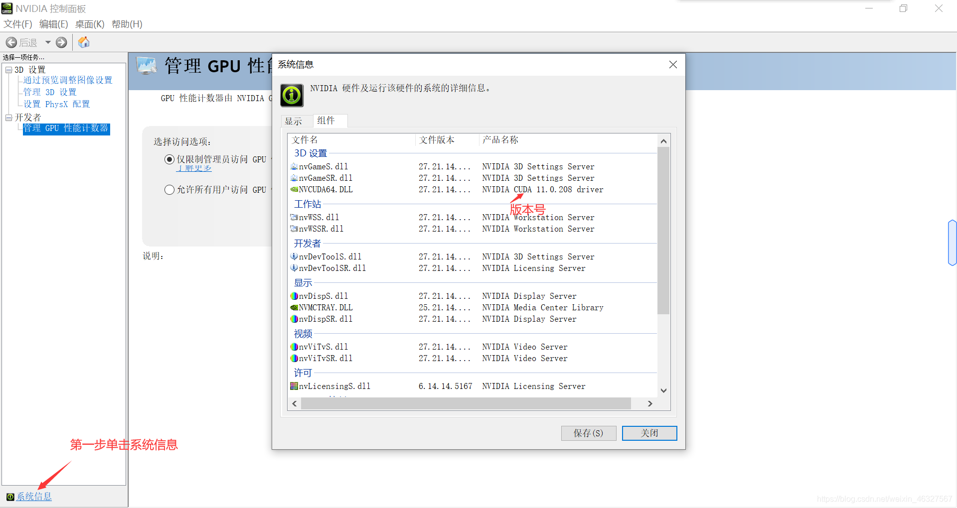Click the 视频 group header
The image size is (957, 508).
pyautogui.click(x=303, y=334)
